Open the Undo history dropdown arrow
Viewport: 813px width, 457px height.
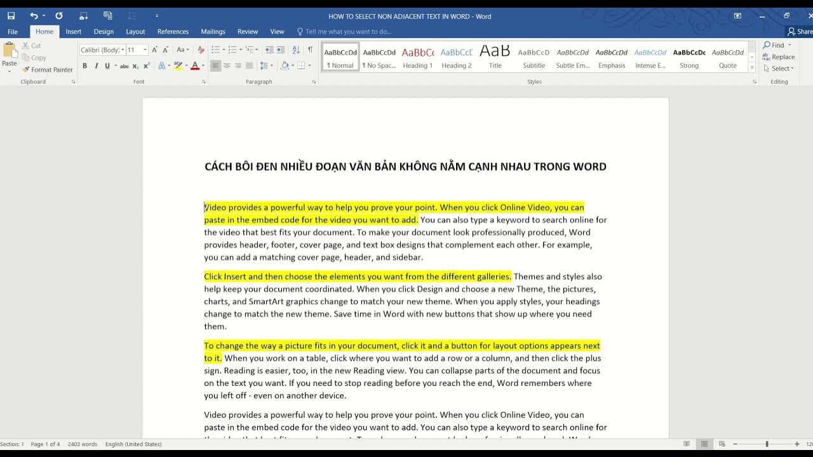pos(44,16)
